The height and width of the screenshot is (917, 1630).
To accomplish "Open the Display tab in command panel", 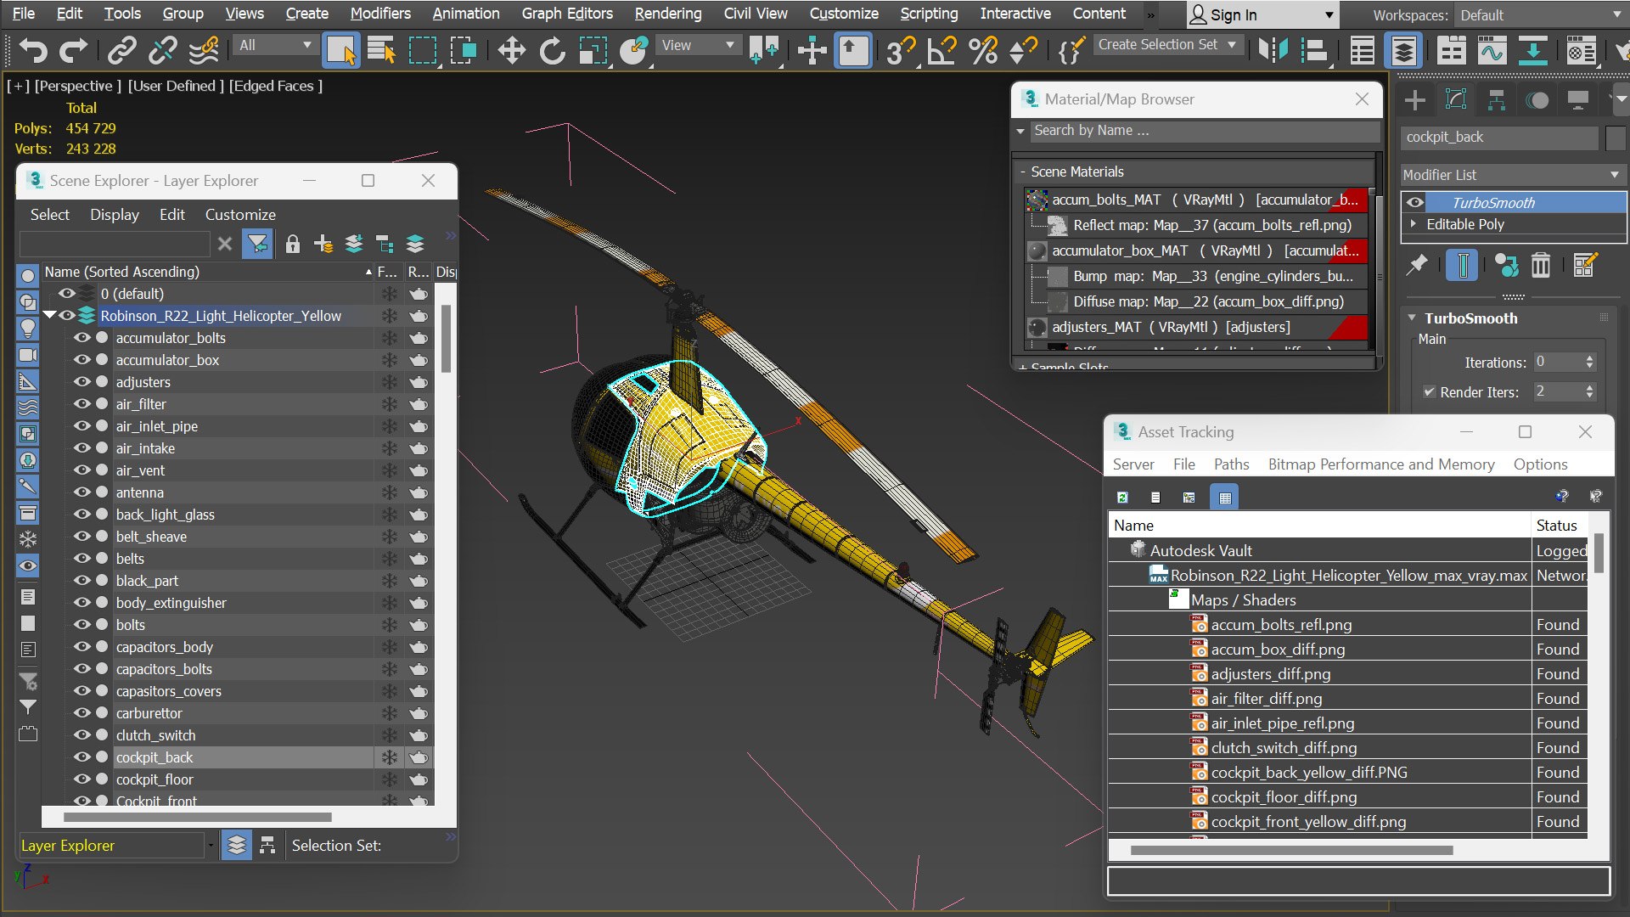I will pos(1578,100).
